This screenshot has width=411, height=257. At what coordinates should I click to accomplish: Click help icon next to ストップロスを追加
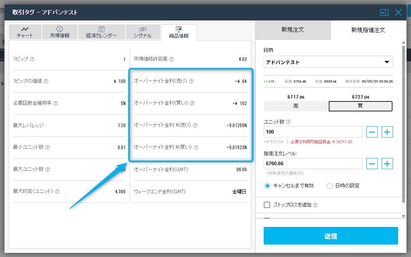coord(315,205)
